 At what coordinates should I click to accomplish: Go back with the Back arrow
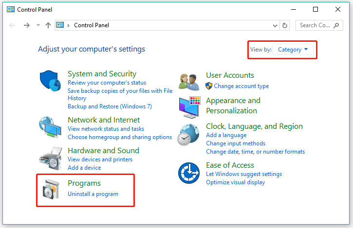tap(12, 25)
